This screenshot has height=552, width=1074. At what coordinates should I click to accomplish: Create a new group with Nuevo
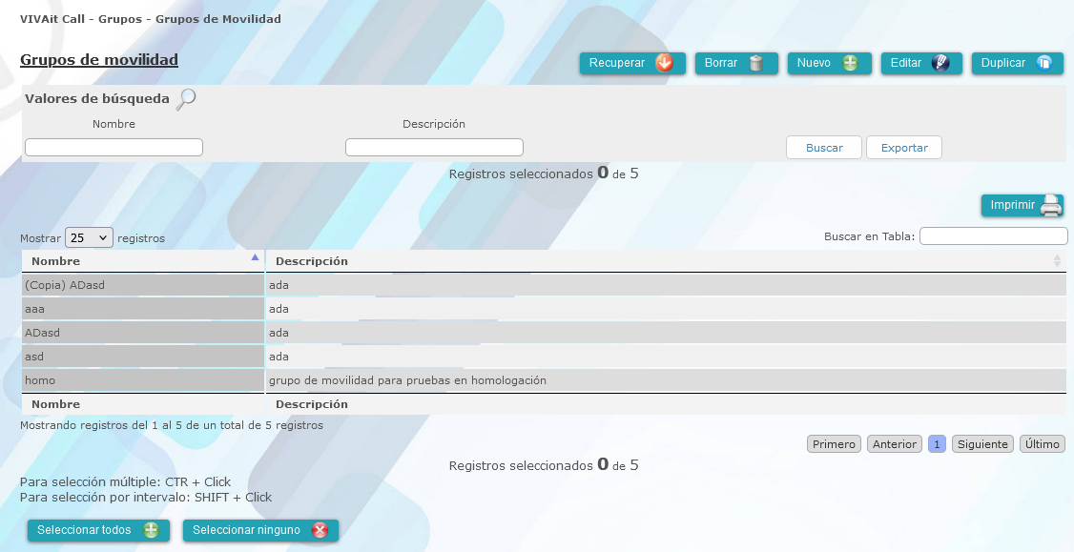pos(830,63)
